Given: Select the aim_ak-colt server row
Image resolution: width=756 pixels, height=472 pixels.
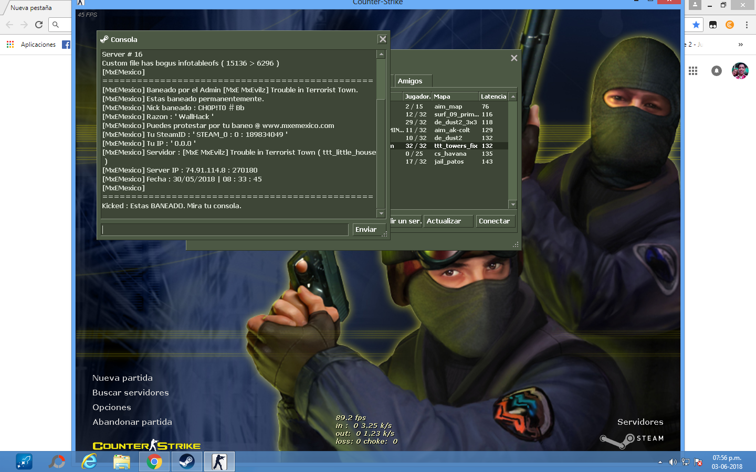Looking at the screenshot, I should [x=449, y=130].
